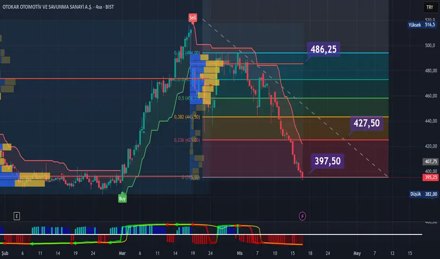Click the OTOKAR OTOMOTİV symbol title
Viewport: 440px width, 259px height.
(58, 7)
